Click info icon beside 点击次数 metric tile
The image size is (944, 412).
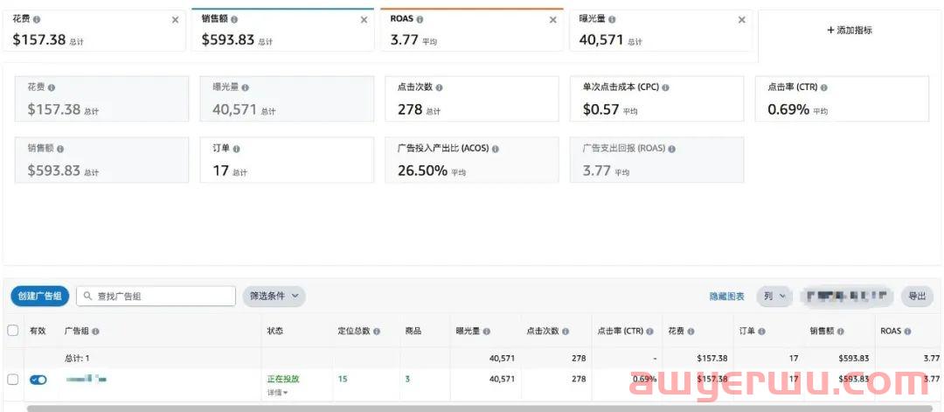[x=439, y=87]
